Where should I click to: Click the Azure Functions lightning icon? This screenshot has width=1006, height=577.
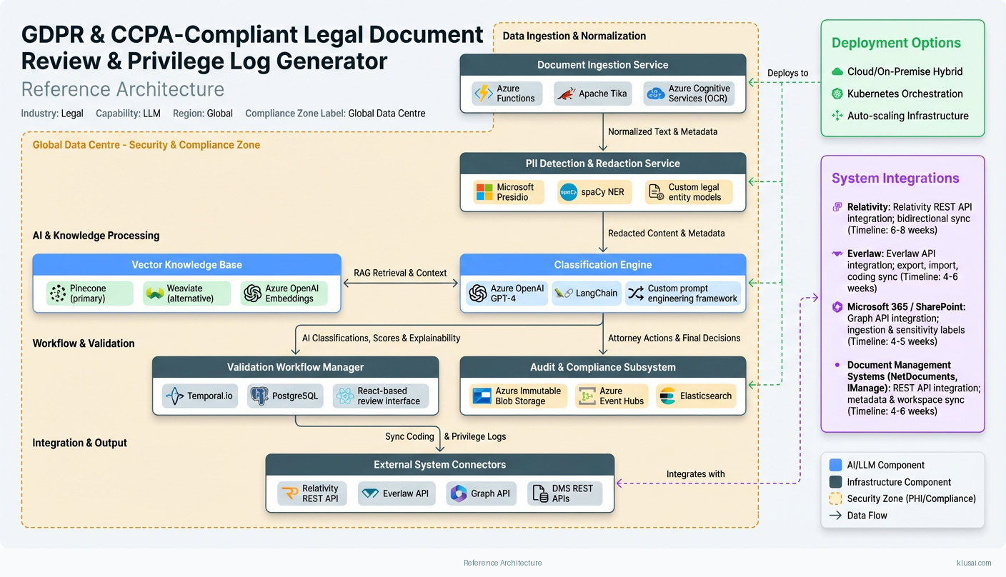pos(484,94)
